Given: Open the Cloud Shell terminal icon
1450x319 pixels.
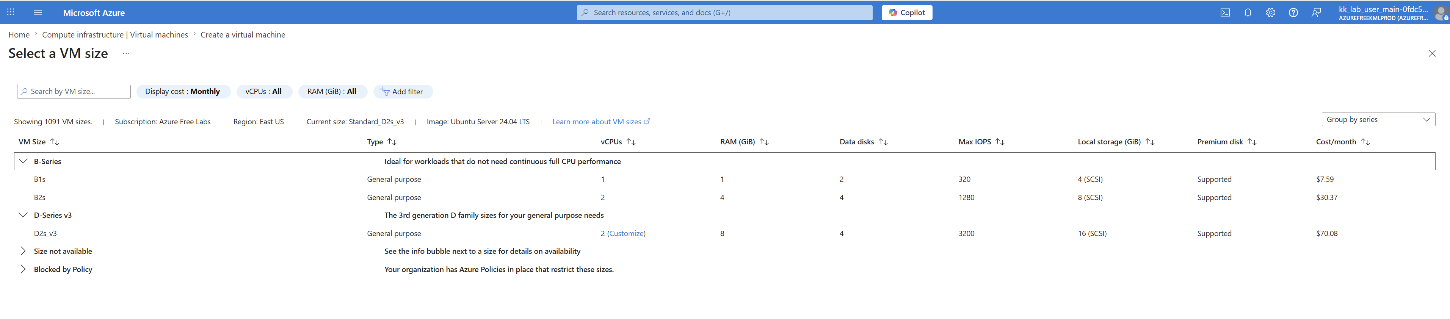Looking at the screenshot, I should point(1225,13).
